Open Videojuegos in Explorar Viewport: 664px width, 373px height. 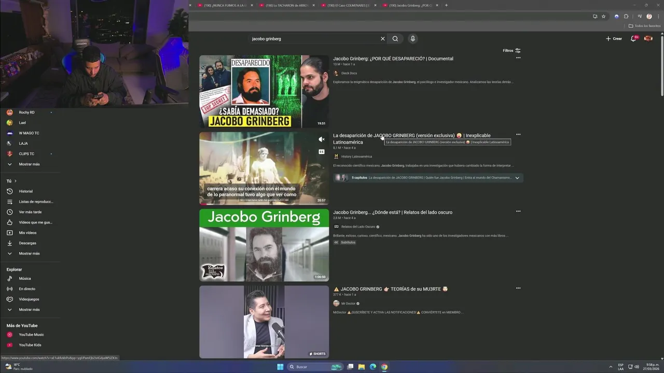point(30,299)
